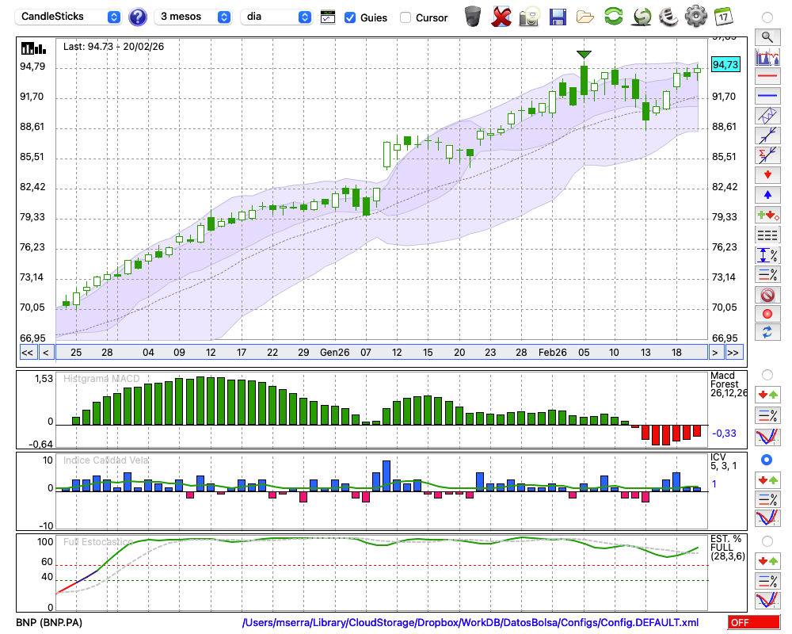Click the Config.DEFAULT.xml file path link
Screen dimensions: 792x634
pos(470,623)
